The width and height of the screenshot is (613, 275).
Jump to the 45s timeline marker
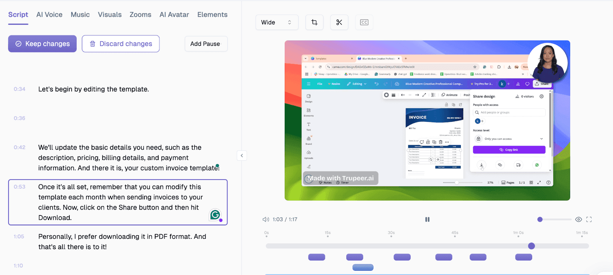455,234
